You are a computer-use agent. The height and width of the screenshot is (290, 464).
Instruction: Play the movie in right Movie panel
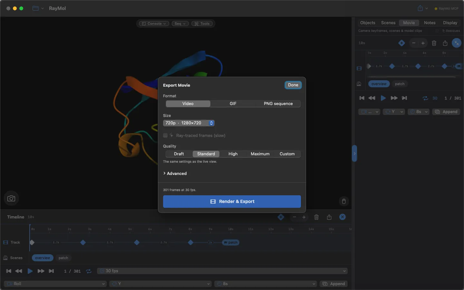click(383, 98)
